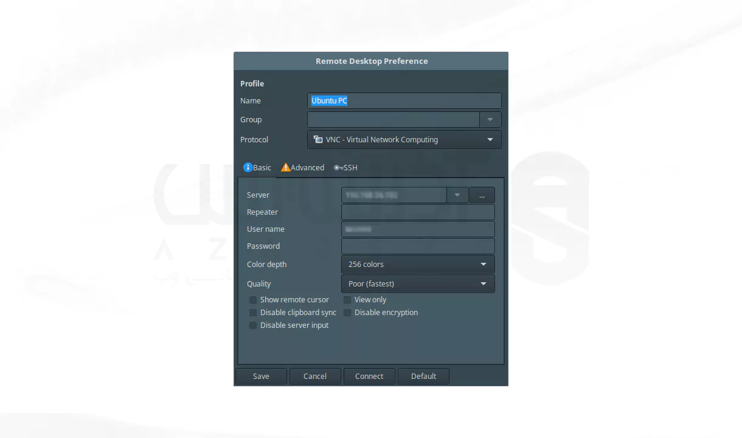Click the Server address input field
This screenshot has height=438, width=742.
394,195
